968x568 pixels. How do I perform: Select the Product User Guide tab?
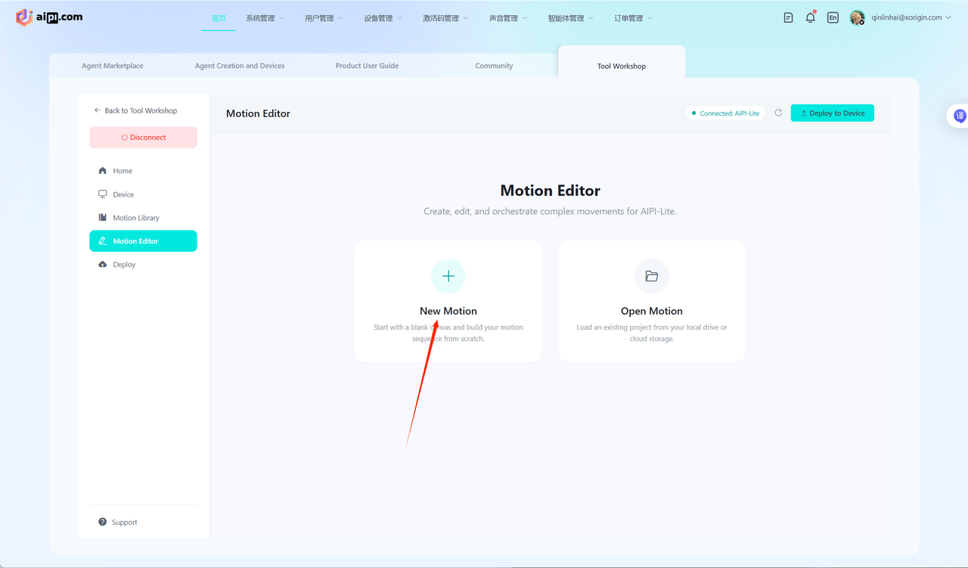pyautogui.click(x=367, y=66)
